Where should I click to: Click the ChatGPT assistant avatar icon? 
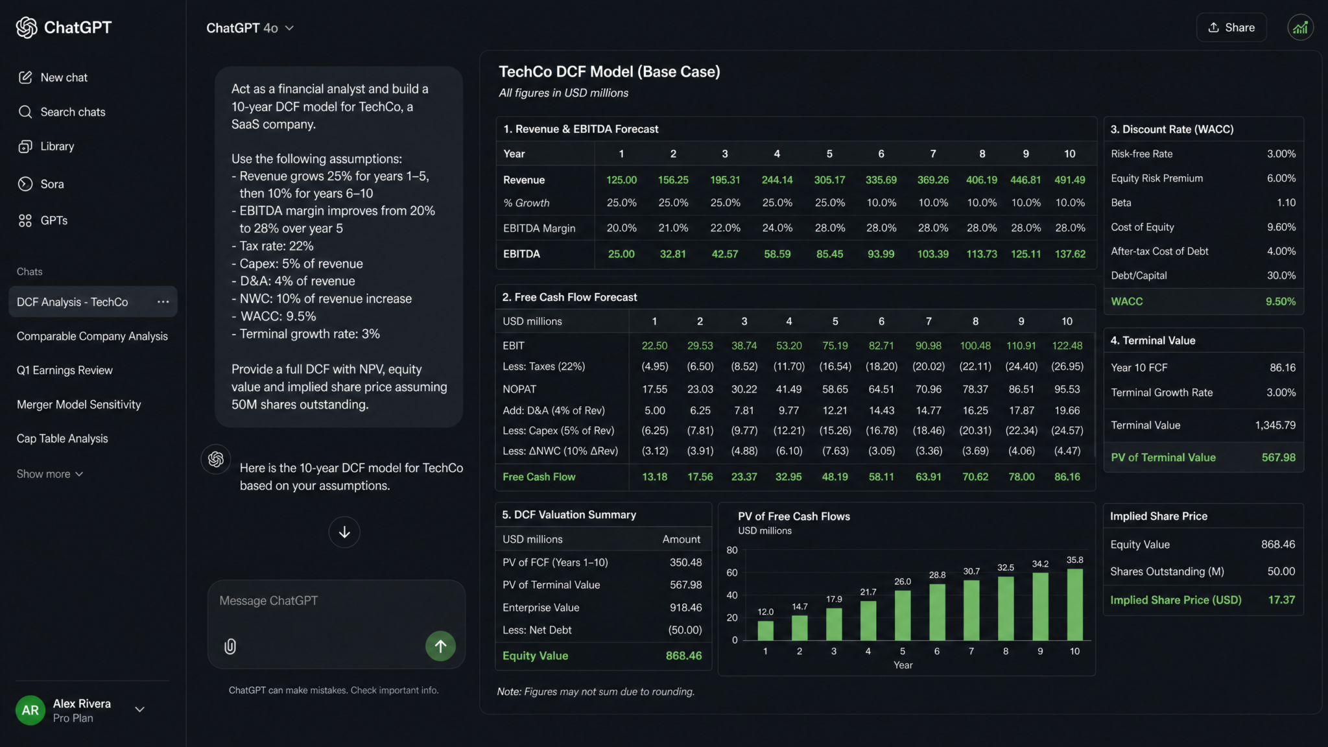(x=216, y=459)
